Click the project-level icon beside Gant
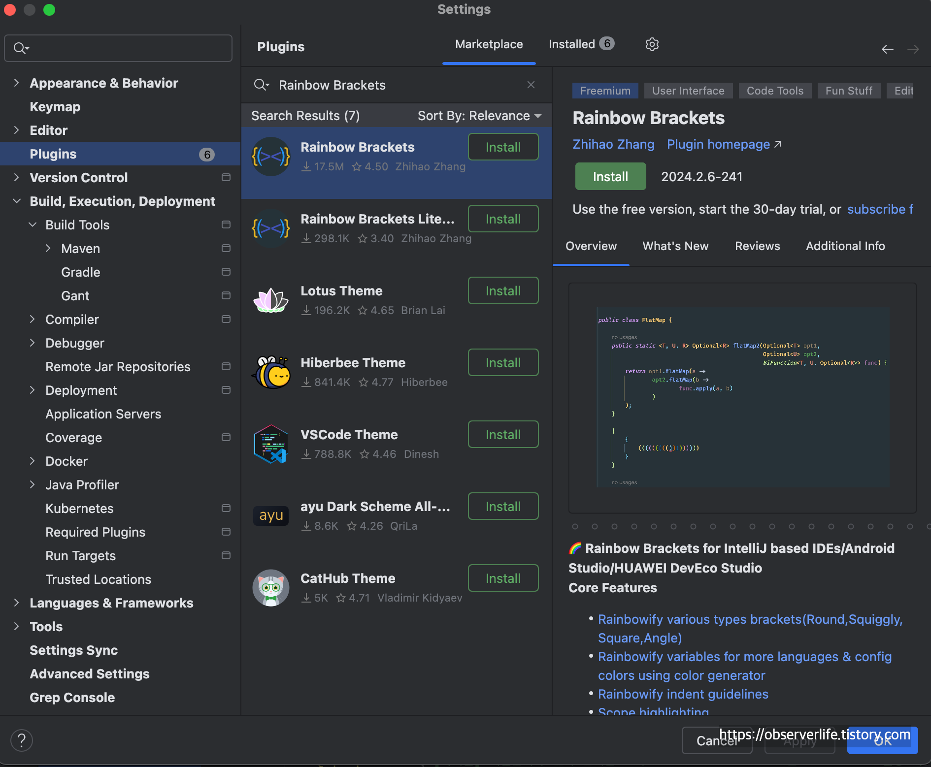This screenshot has width=931, height=767. coord(226,295)
